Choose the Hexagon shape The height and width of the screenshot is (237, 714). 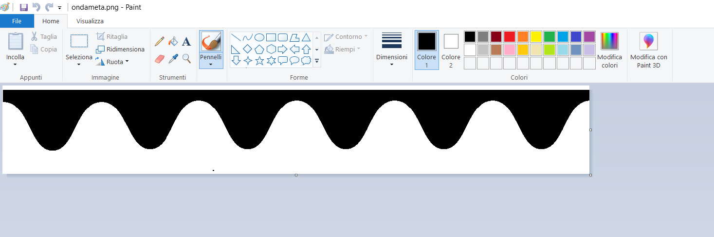point(271,49)
